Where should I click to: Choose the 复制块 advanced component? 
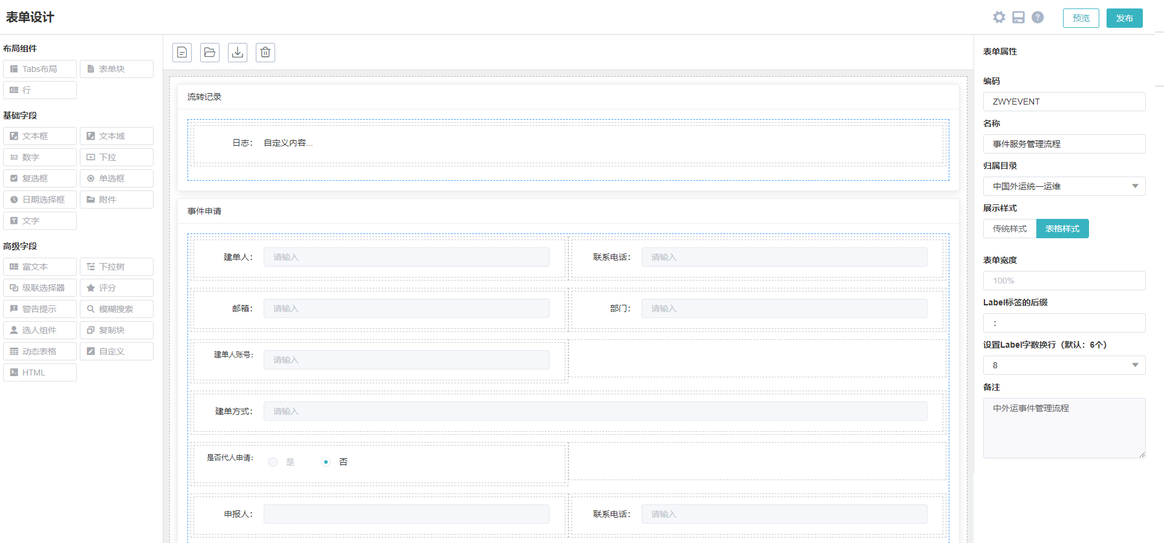pos(117,330)
